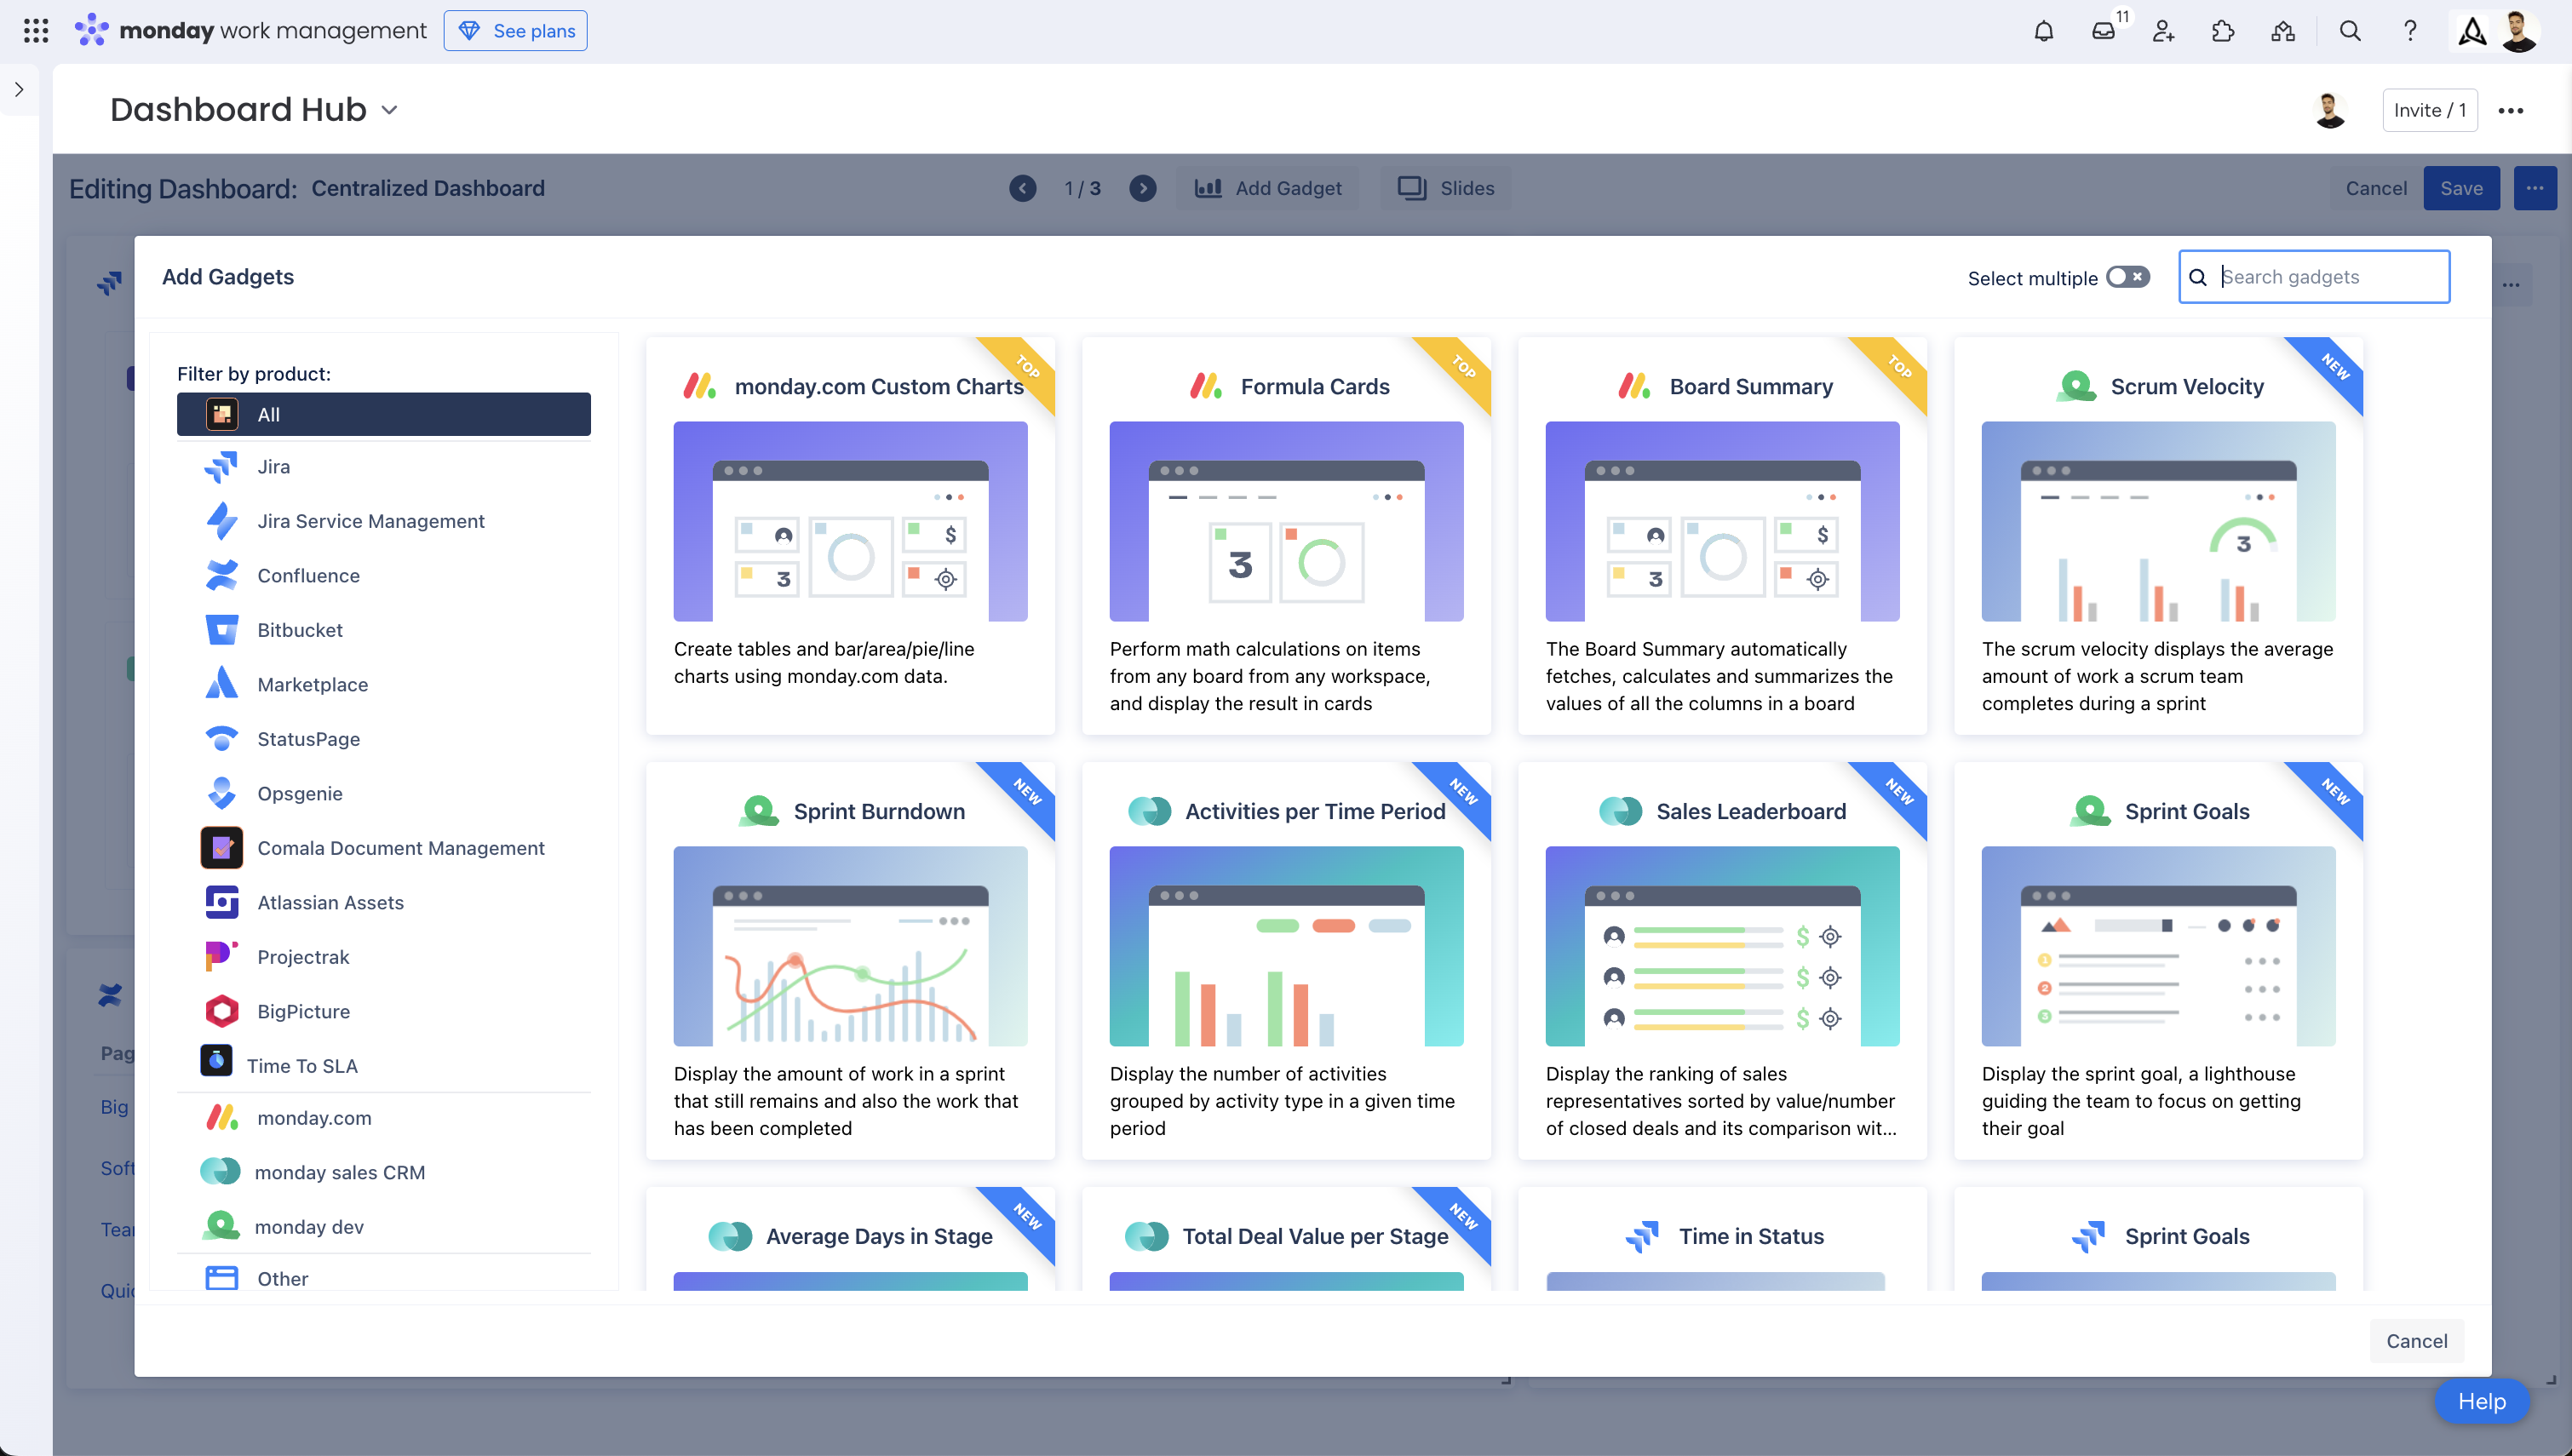Select Board Summary gadget thumbnail
The image size is (2572, 1456).
click(1722, 521)
